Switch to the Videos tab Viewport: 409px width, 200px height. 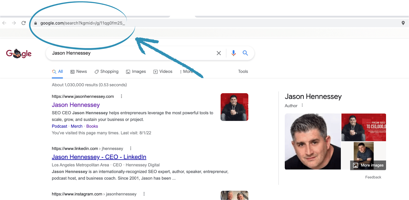(163, 72)
